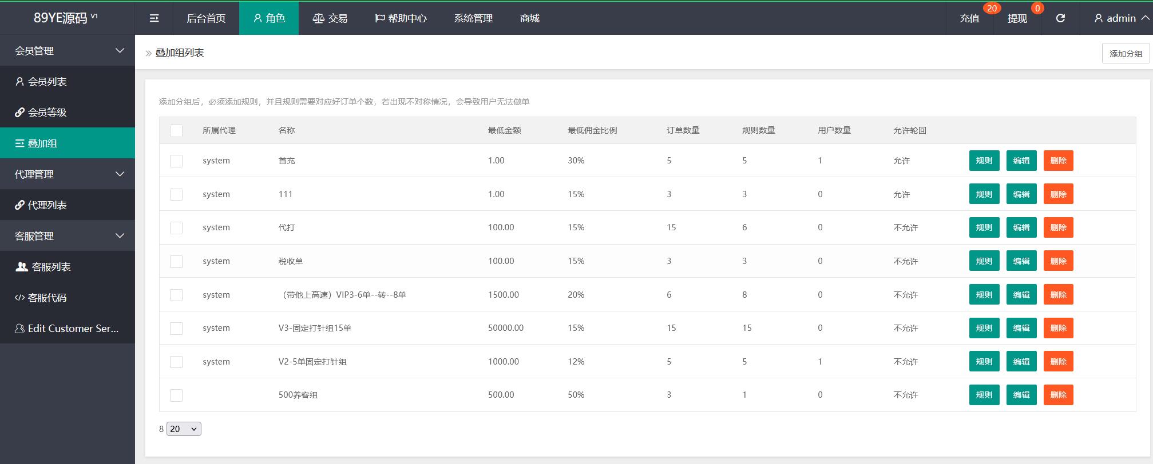Open 代理列表 in the sidebar
Viewport: 1153px width, 464px height.
(68, 205)
